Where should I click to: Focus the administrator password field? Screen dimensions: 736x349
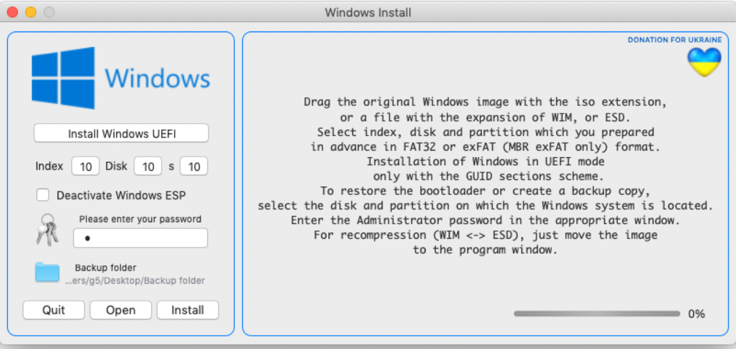tap(141, 238)
